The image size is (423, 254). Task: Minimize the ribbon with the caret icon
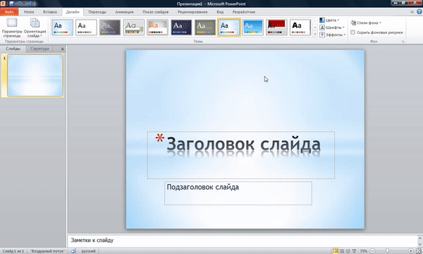click(x=412, y=12)
